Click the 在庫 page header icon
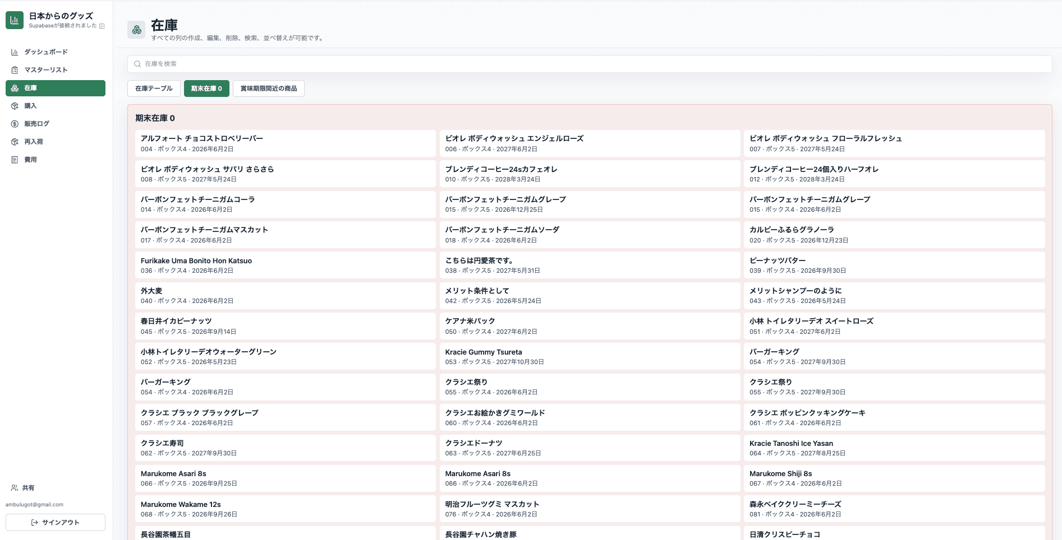 click(137, 30)
